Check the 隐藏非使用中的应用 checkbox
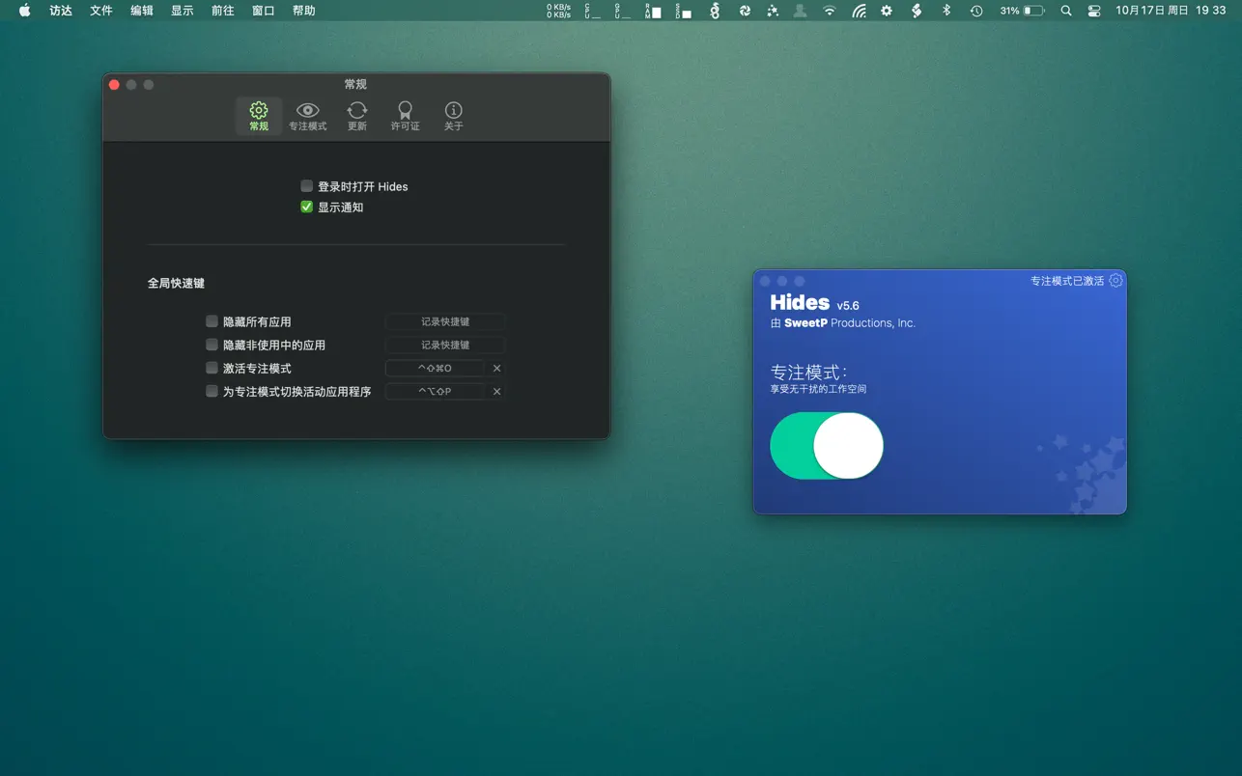The image size is (1242, 776). coord(212,345)
